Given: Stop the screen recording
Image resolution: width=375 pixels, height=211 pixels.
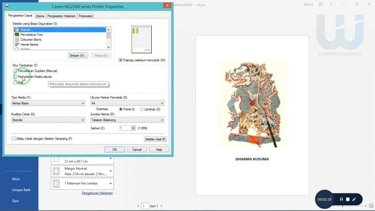Looking at the screenshot, I should (347, 199).
